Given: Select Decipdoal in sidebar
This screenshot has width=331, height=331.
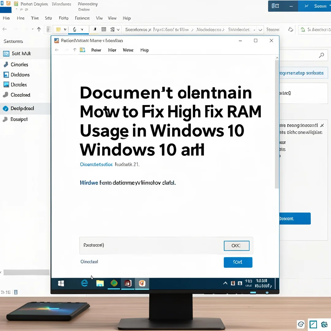Looking at the screenshot, I should tap(25, 108).
